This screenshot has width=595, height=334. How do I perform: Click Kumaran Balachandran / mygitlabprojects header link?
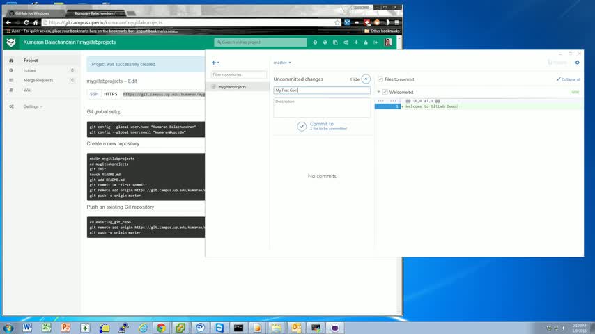70,42
